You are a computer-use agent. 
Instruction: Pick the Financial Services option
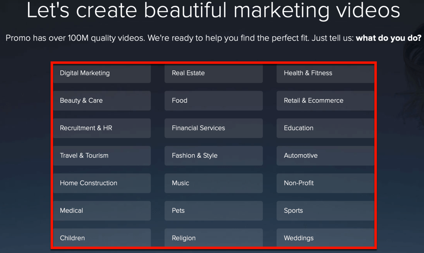pos(213,128)
